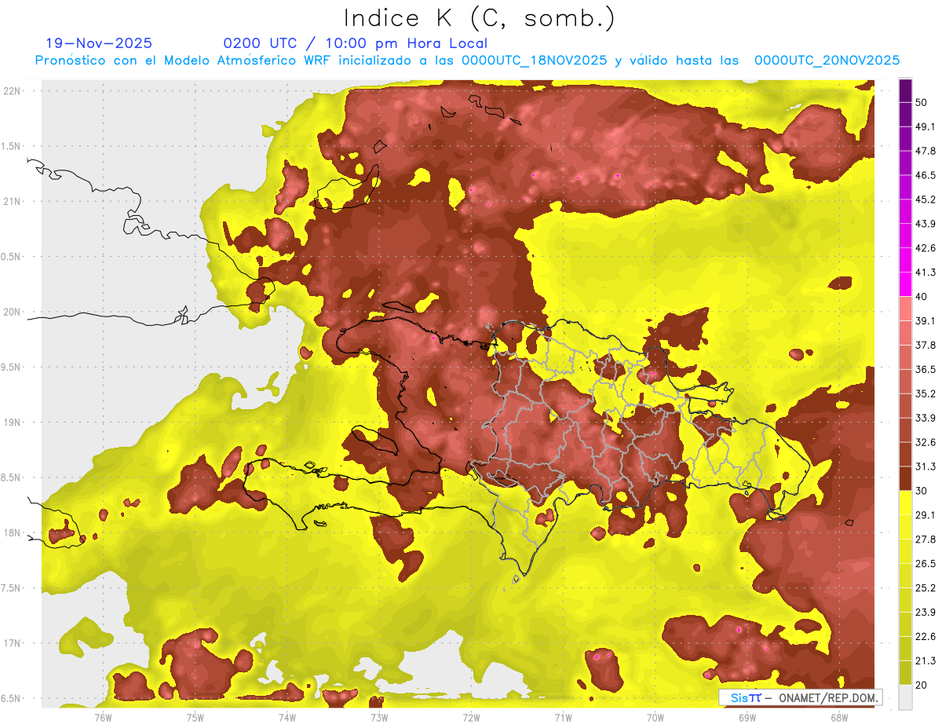Viewport: 942px width, 728px height.
Task: Click the bright magenta colorbar segment above 40
Action: pyautogui.click(x=905, y=284)
